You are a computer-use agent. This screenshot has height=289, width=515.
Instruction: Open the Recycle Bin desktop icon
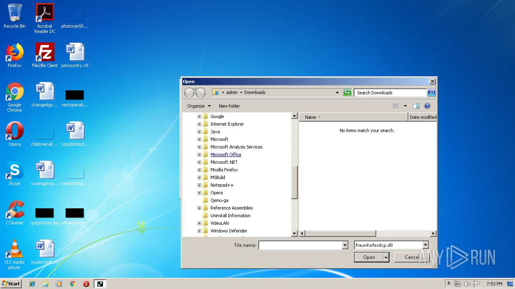(x=14, y=16)
